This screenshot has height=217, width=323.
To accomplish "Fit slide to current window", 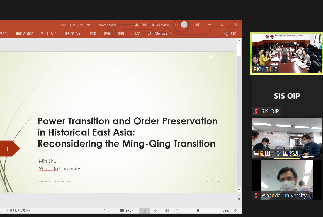I will (x=236, y=211).
